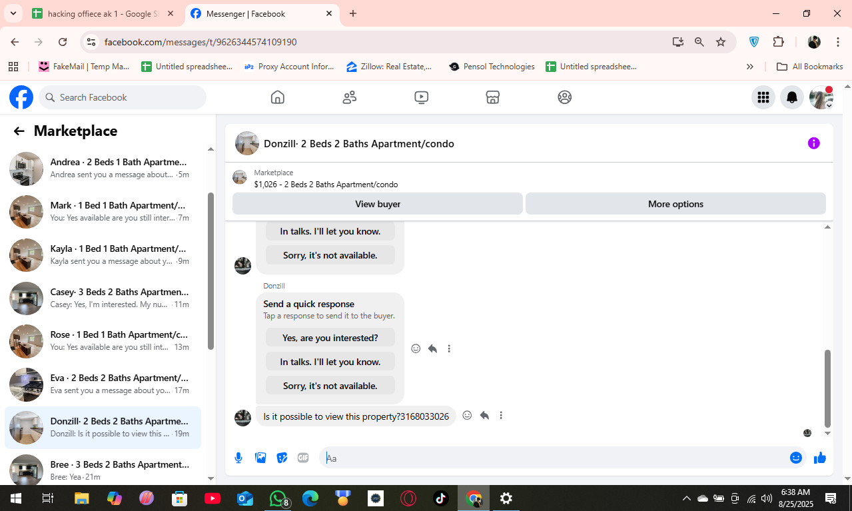This screenshot has height=511, width=852.
Task: Open more options beside quick response card
Action: click(449, 348)
